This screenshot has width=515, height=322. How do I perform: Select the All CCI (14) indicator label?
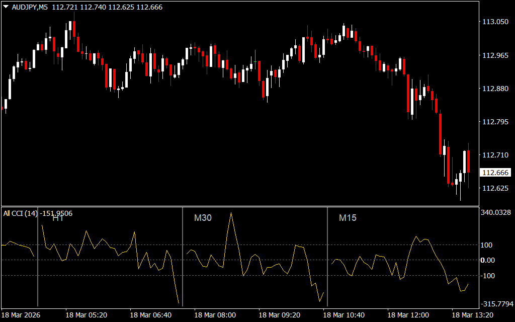click(x=20, y=213)
